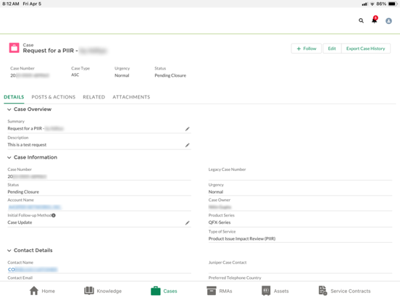Edit Initial Follow-up Method pencil icon
Screen dimensions: 400x300
click(x=187, y=223)
